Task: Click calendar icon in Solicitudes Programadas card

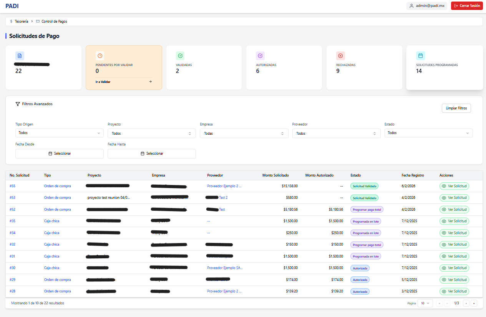Action: point(420,56)
